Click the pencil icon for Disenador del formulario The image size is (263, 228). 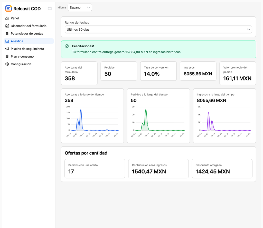point(7,26)
